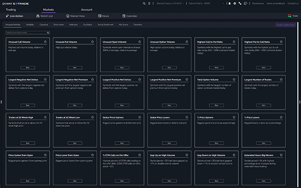Image resolution: width=301 pixels, height=188 pixels.
Task: Run the Largest Positive Net Deltas scan
Action: (x=122, y=105)
